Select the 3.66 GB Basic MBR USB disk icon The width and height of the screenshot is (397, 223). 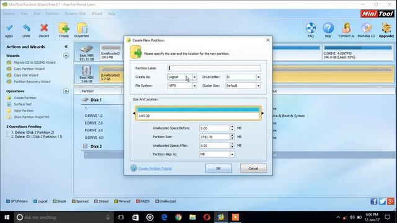[86, 71]
